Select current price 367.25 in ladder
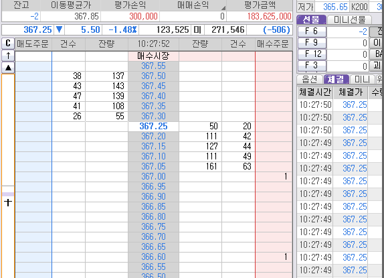The width and height of the screenshot is (384, 278). pyautogui.click(x=153, y=126)
